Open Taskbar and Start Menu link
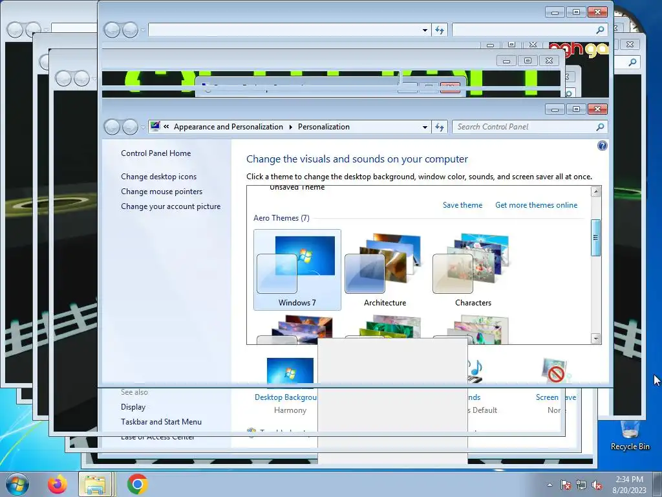 coord(161,422)
